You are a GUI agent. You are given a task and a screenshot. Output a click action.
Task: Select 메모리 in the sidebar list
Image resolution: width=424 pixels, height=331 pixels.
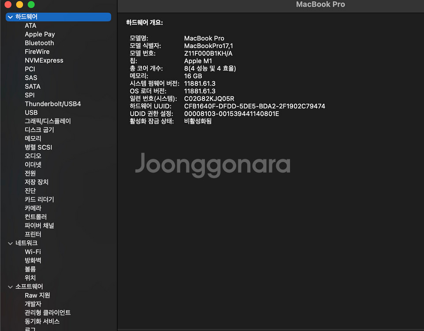point(33,139)
